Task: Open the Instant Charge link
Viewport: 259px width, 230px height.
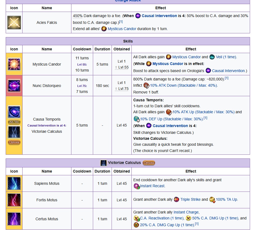Action: [x=187, y=212]
